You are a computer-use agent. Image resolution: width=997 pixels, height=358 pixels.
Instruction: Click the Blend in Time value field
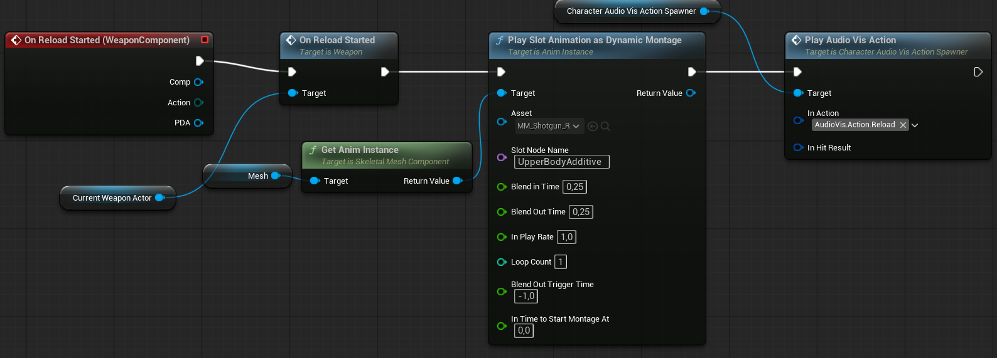pyautogui.click(x=574, y=187)
